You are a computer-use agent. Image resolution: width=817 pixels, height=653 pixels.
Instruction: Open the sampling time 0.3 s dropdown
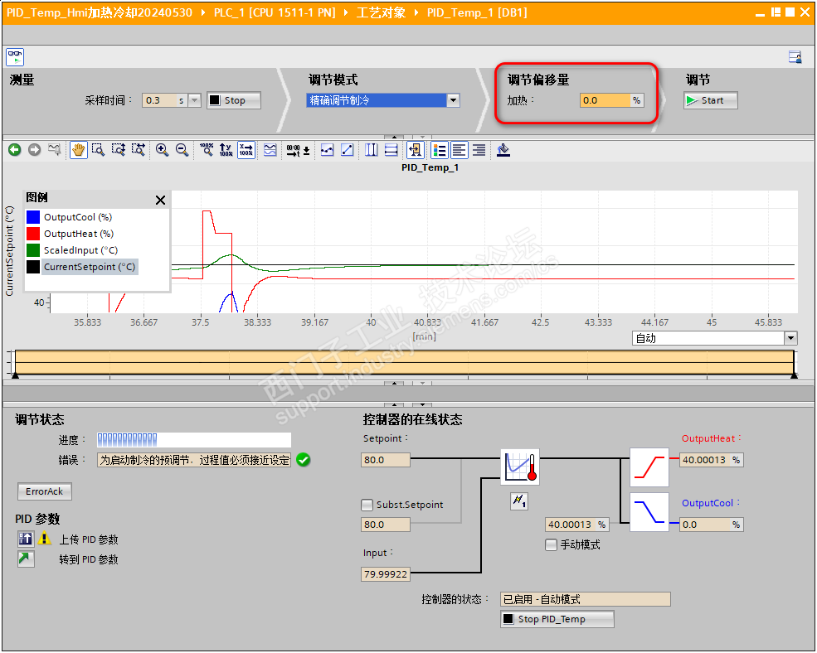coord(194,100)
